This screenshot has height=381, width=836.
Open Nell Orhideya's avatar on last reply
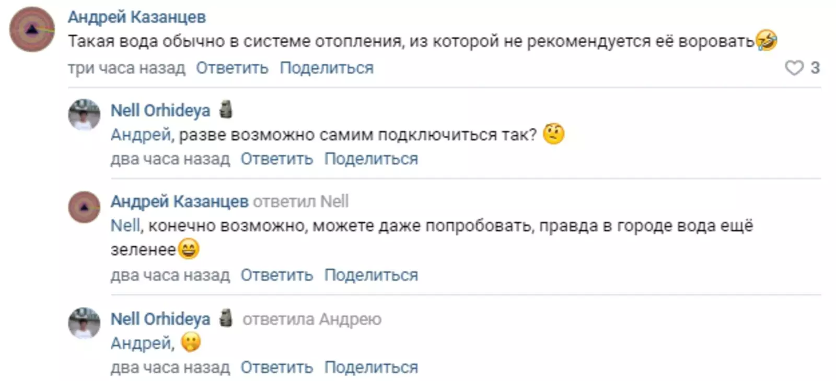point(84,323)
